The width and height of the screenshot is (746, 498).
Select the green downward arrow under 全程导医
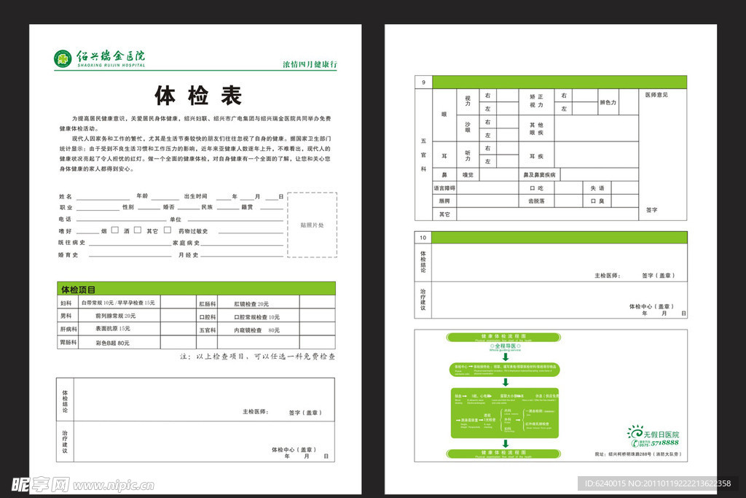pos(506,357)
